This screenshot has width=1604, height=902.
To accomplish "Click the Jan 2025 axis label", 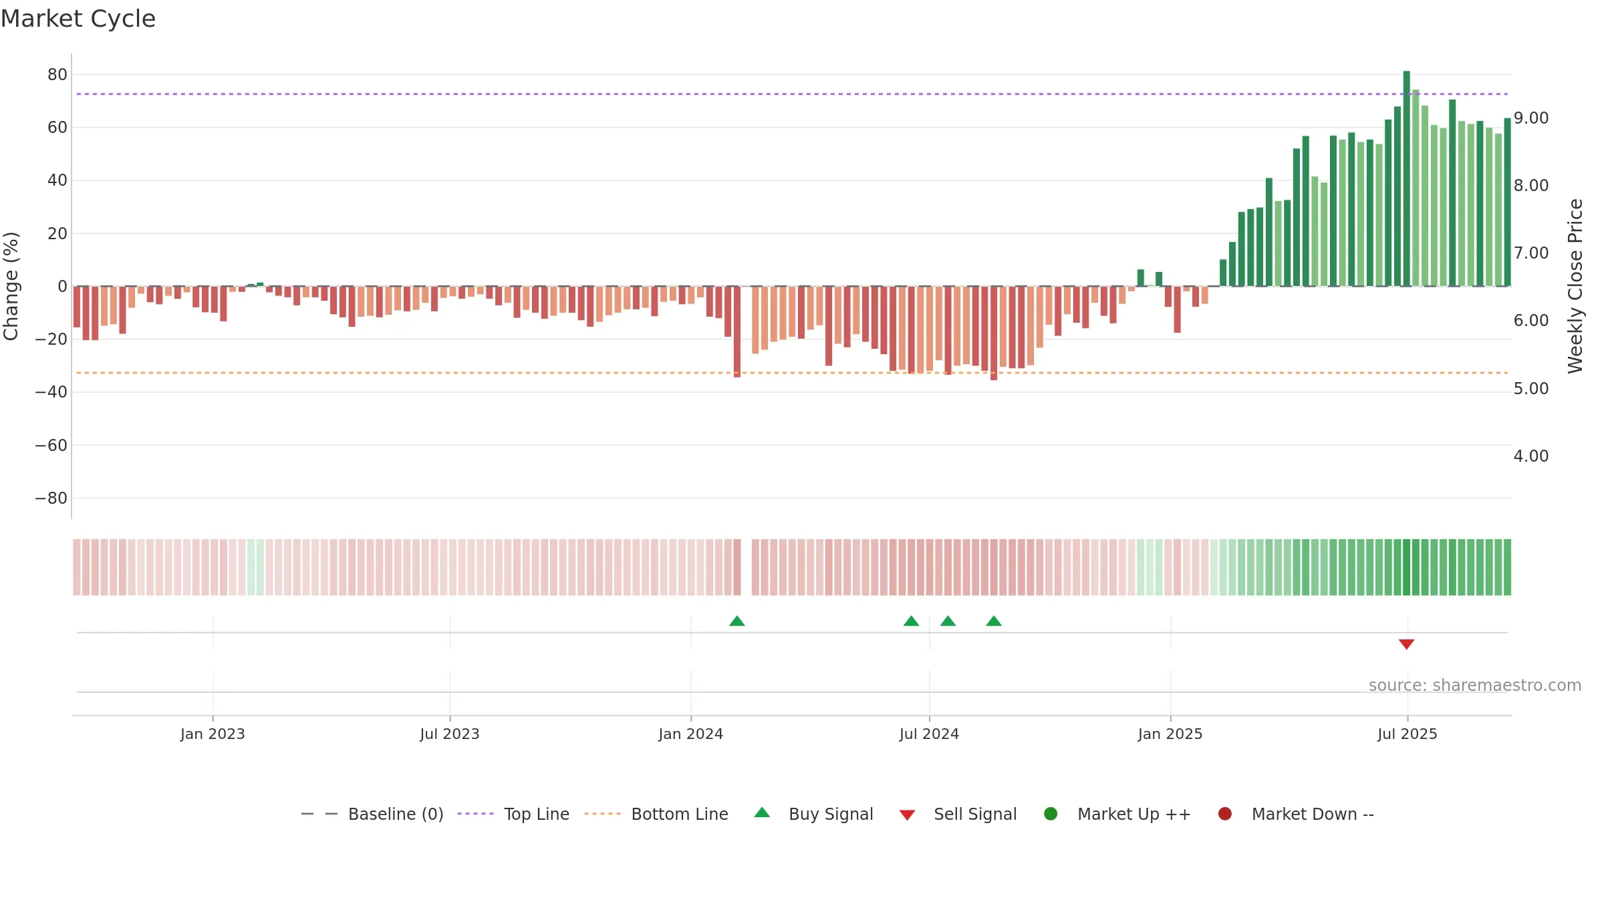I will (x=1170, y=734).
